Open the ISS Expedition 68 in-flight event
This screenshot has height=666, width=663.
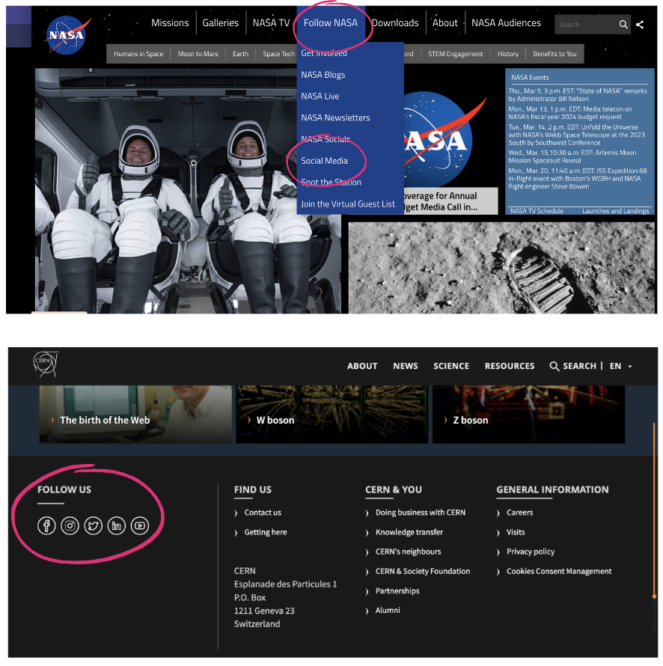[578, 178]
